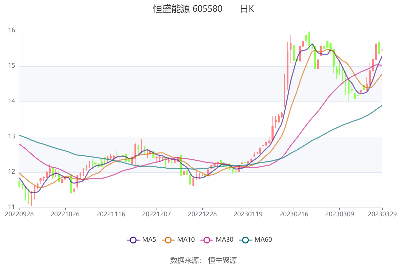Click the x-axis date 20221207
407x265 pixels.
(x=157, y=214)
